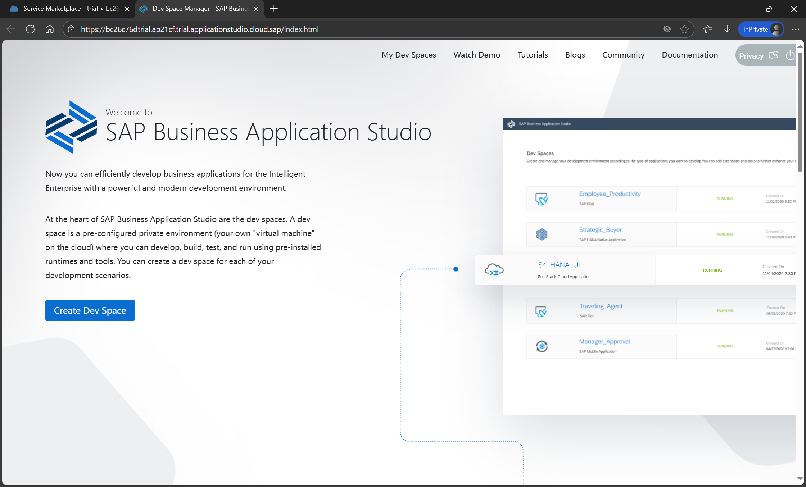
Task: Click Traveling_Agent in the preview
Action: 601,306
